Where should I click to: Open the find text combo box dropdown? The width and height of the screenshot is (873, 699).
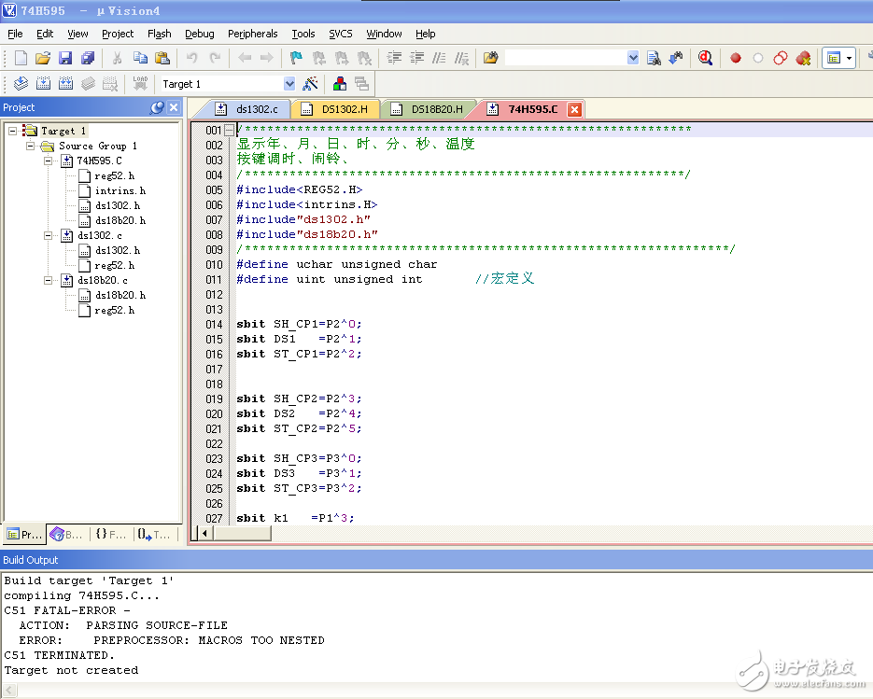click(x=633, y=58)
